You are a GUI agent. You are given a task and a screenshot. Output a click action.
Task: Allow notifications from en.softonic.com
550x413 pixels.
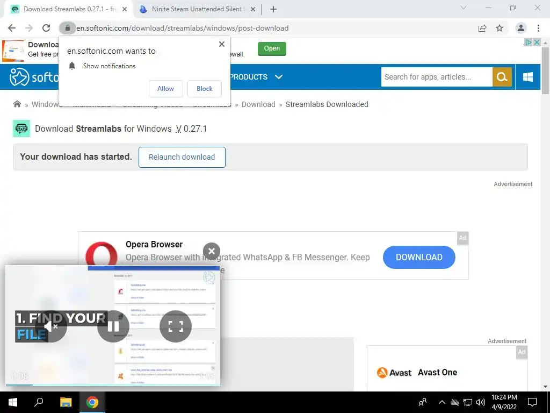(x=165, y=89)
